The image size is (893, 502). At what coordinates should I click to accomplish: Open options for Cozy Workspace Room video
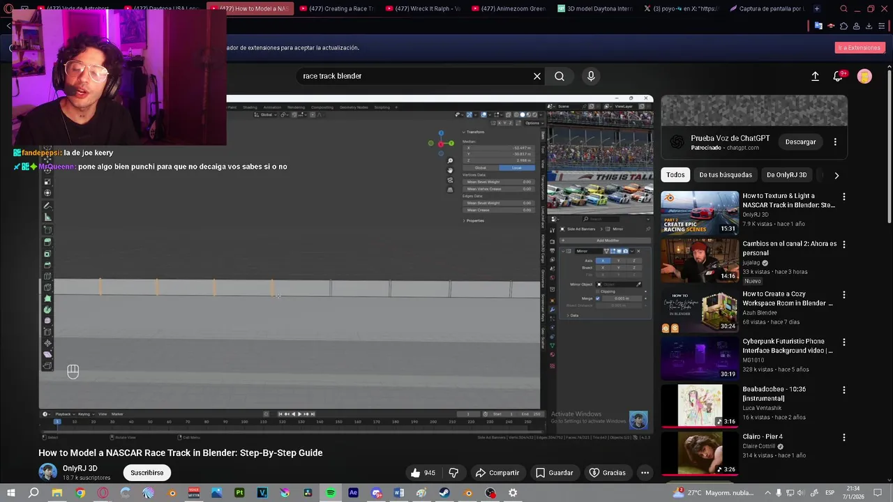(844, 295)
